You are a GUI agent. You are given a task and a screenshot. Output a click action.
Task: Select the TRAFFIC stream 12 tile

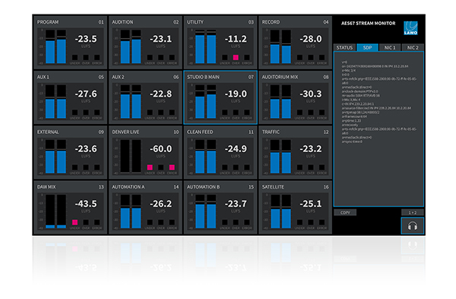click(295, 152)
